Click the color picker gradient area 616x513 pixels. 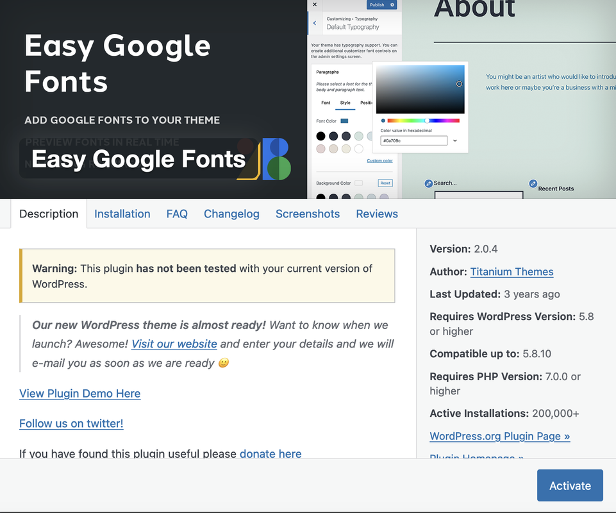(420, 89)
